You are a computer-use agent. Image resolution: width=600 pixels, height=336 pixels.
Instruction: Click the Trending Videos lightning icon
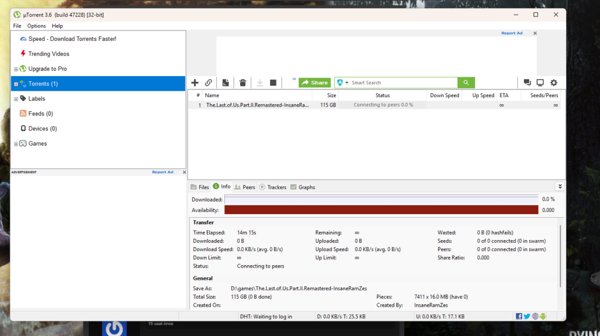(23, 53)
